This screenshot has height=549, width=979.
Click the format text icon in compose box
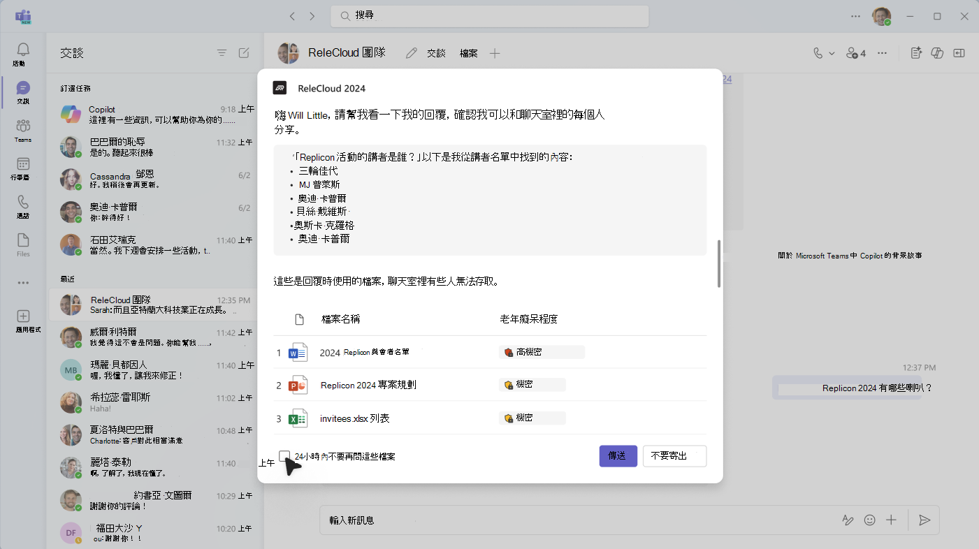click(x=848, y=520)
